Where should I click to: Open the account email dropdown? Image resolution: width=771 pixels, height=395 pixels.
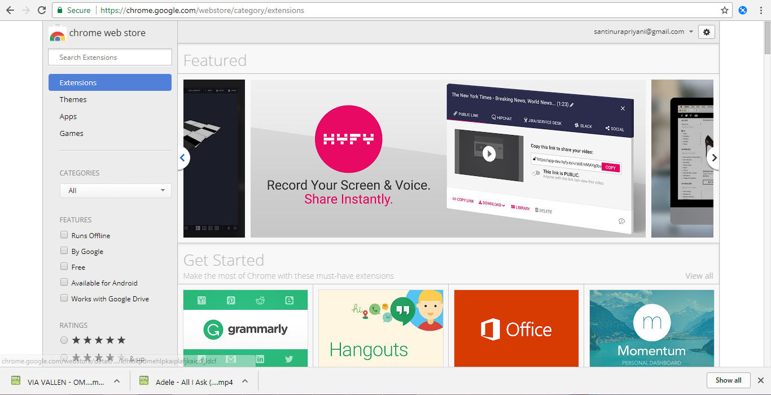click(643, 32)
